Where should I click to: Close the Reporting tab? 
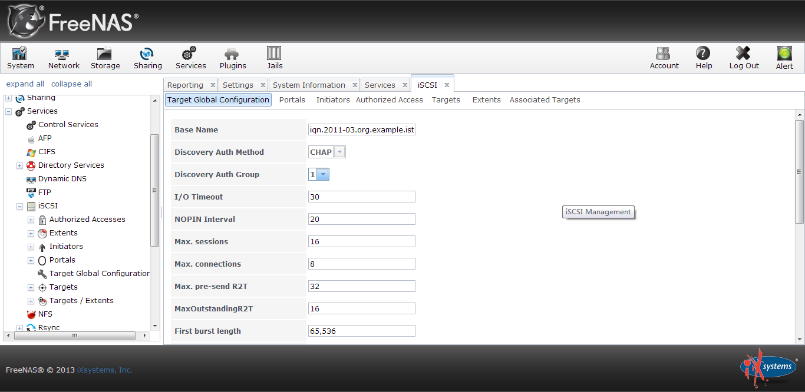tap(213, 85)
